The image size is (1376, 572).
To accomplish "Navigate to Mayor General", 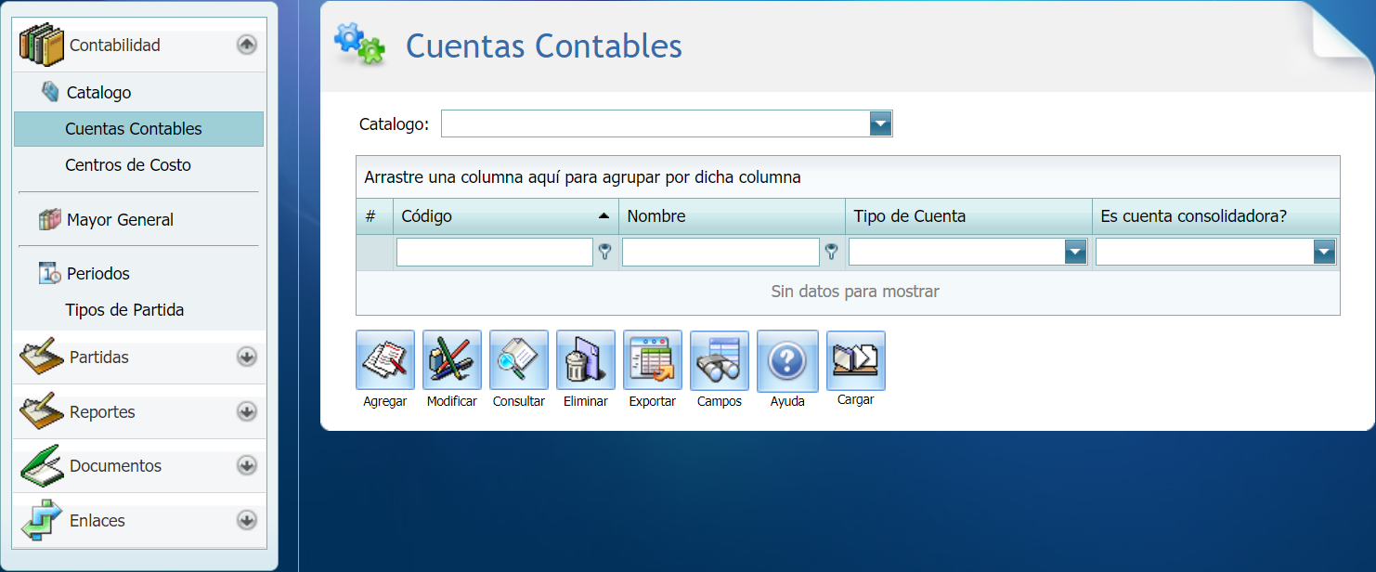I will pos(119,219).
